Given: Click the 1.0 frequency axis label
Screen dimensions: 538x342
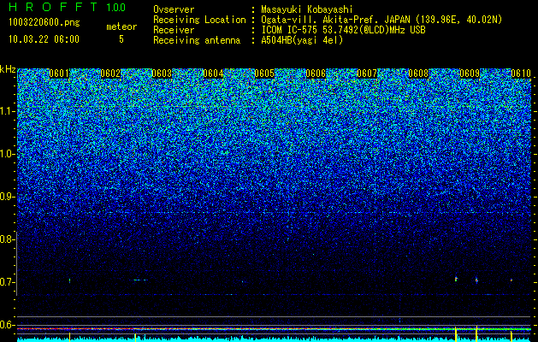Looking at the screenshot, I should point(7,154).
